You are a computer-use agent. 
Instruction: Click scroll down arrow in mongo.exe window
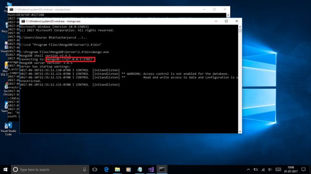(240, 132)
